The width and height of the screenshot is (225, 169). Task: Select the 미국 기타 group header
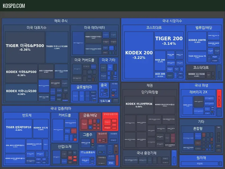(109, 60)
